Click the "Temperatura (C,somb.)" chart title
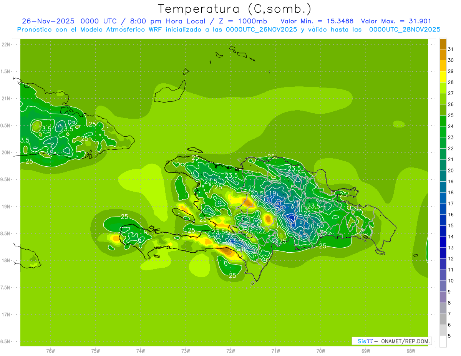Image resolution: width=461 pixels, height=356 pixels. click(234, 9)
